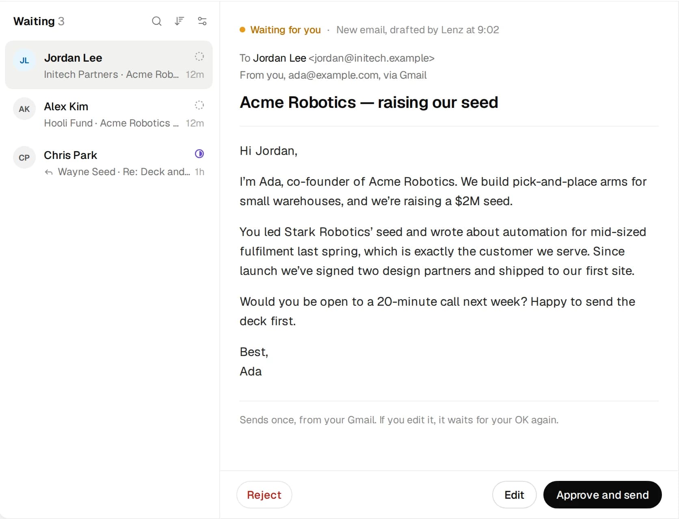Click the 'Wayne Seed · Re: Deck and...' preview

124,172
